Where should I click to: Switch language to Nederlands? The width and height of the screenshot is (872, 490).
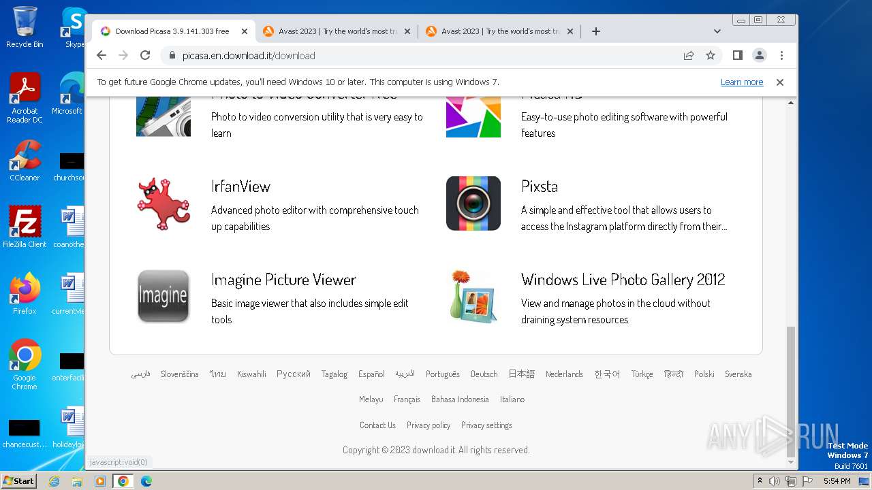point(564,374)
